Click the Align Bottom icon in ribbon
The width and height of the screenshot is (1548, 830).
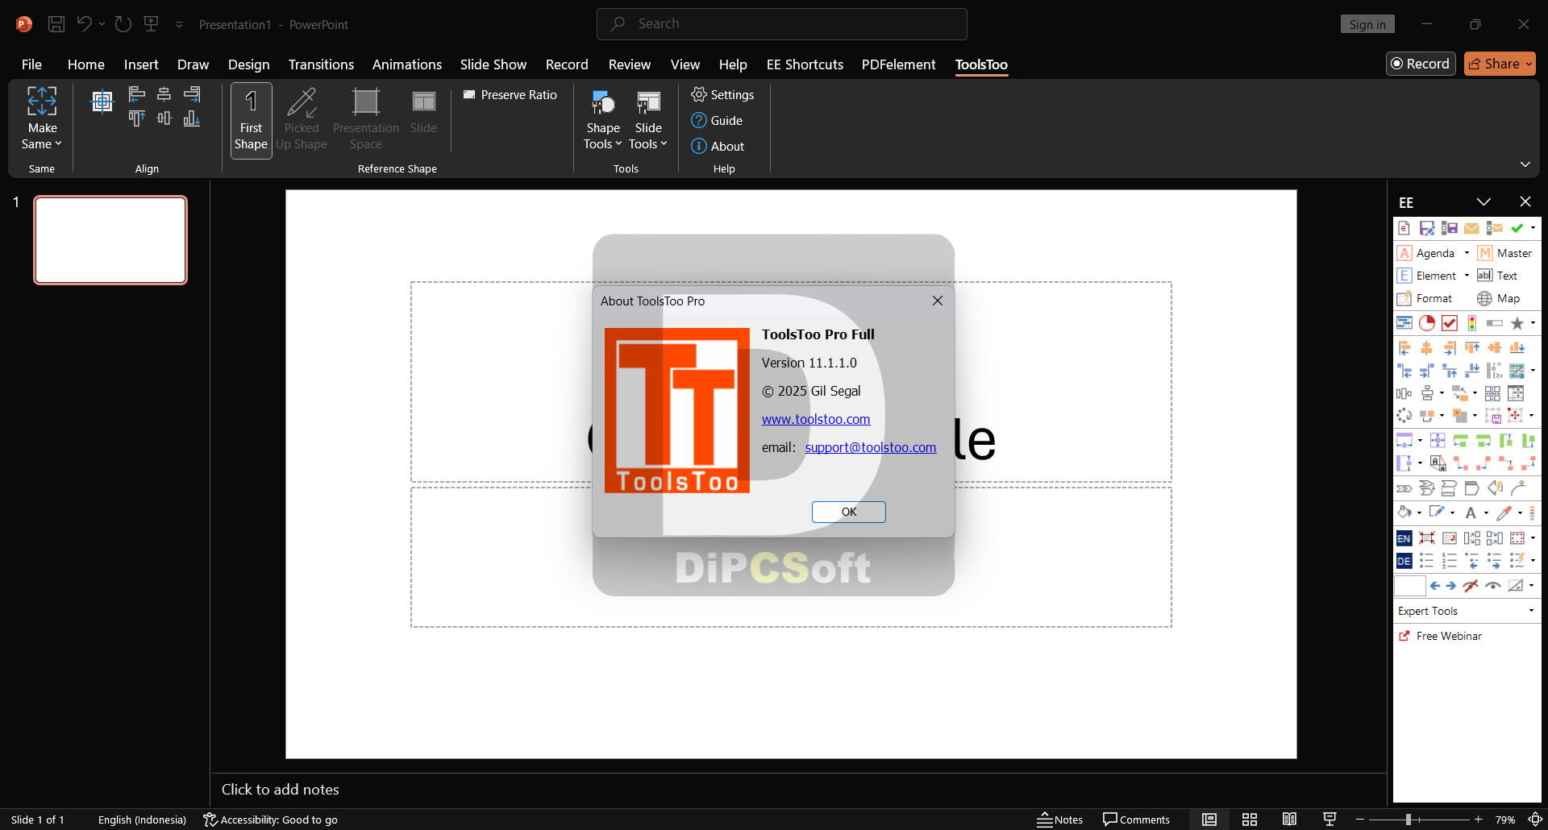tap(192, 119)
